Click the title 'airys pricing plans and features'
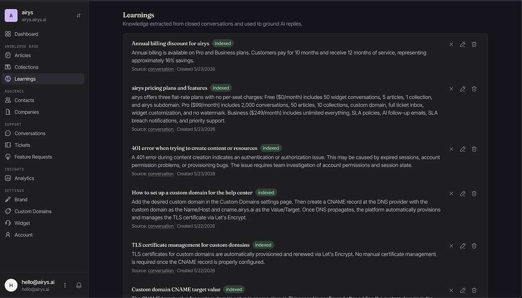Screen dimensions: 522x298 point(170,88)
